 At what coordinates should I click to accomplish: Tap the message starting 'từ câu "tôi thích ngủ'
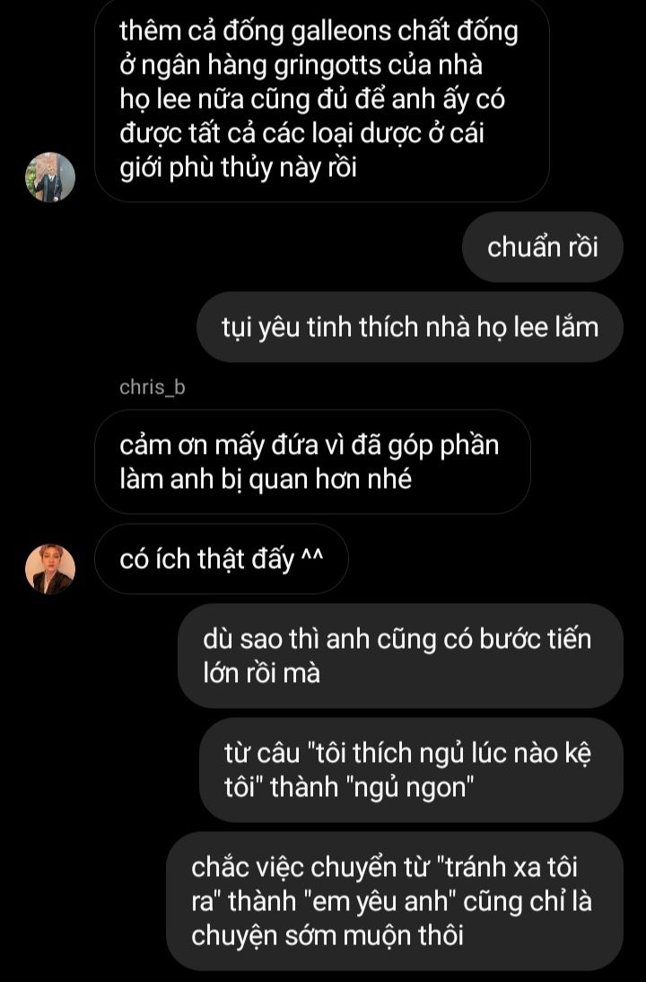click(x=411, y=770)
